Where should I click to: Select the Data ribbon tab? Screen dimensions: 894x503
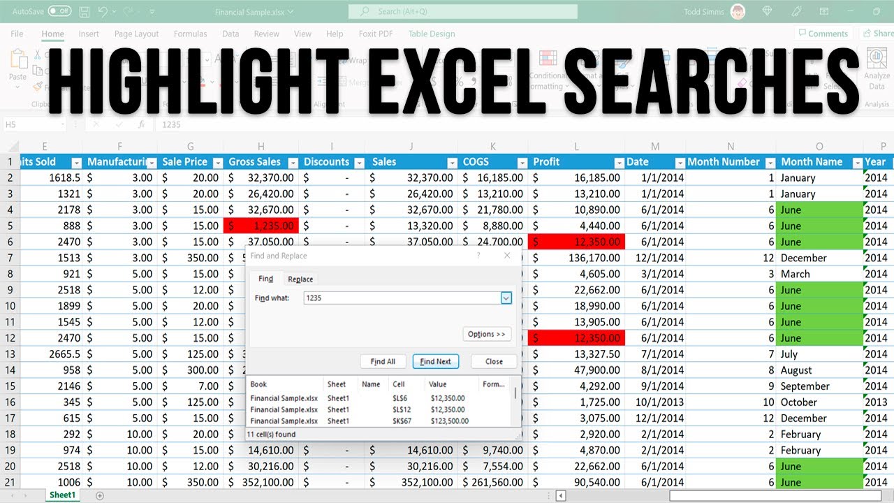[230, 34]
